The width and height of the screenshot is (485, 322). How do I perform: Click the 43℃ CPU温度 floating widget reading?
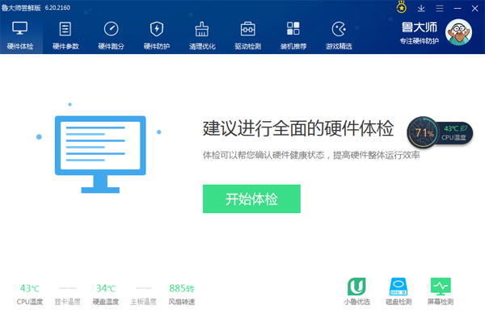[x=454, y=132]
